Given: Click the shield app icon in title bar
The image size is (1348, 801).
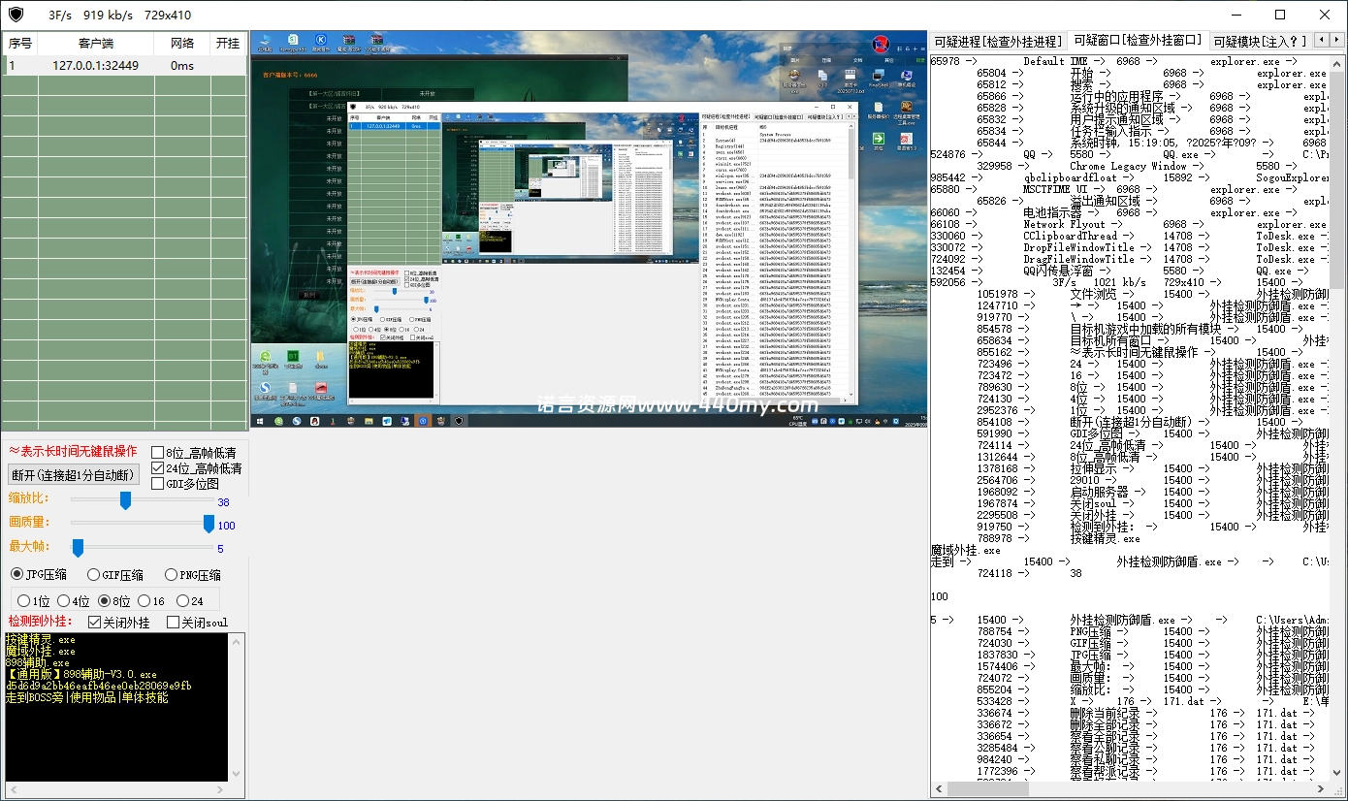Looking at the screenshot, I should (16, 15).
